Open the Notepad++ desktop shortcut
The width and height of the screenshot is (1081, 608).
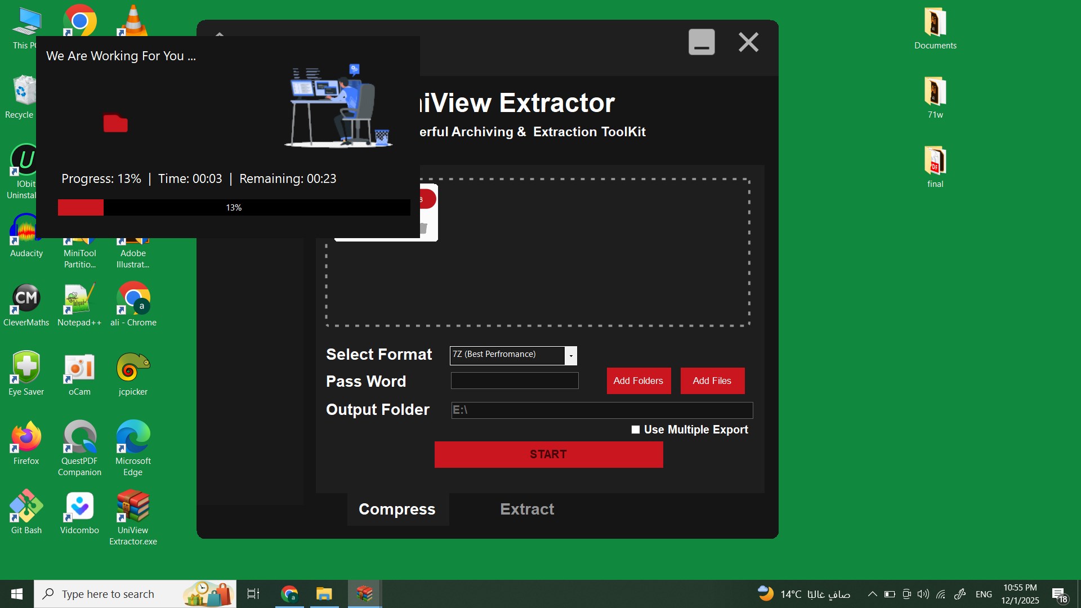(79, 299)
